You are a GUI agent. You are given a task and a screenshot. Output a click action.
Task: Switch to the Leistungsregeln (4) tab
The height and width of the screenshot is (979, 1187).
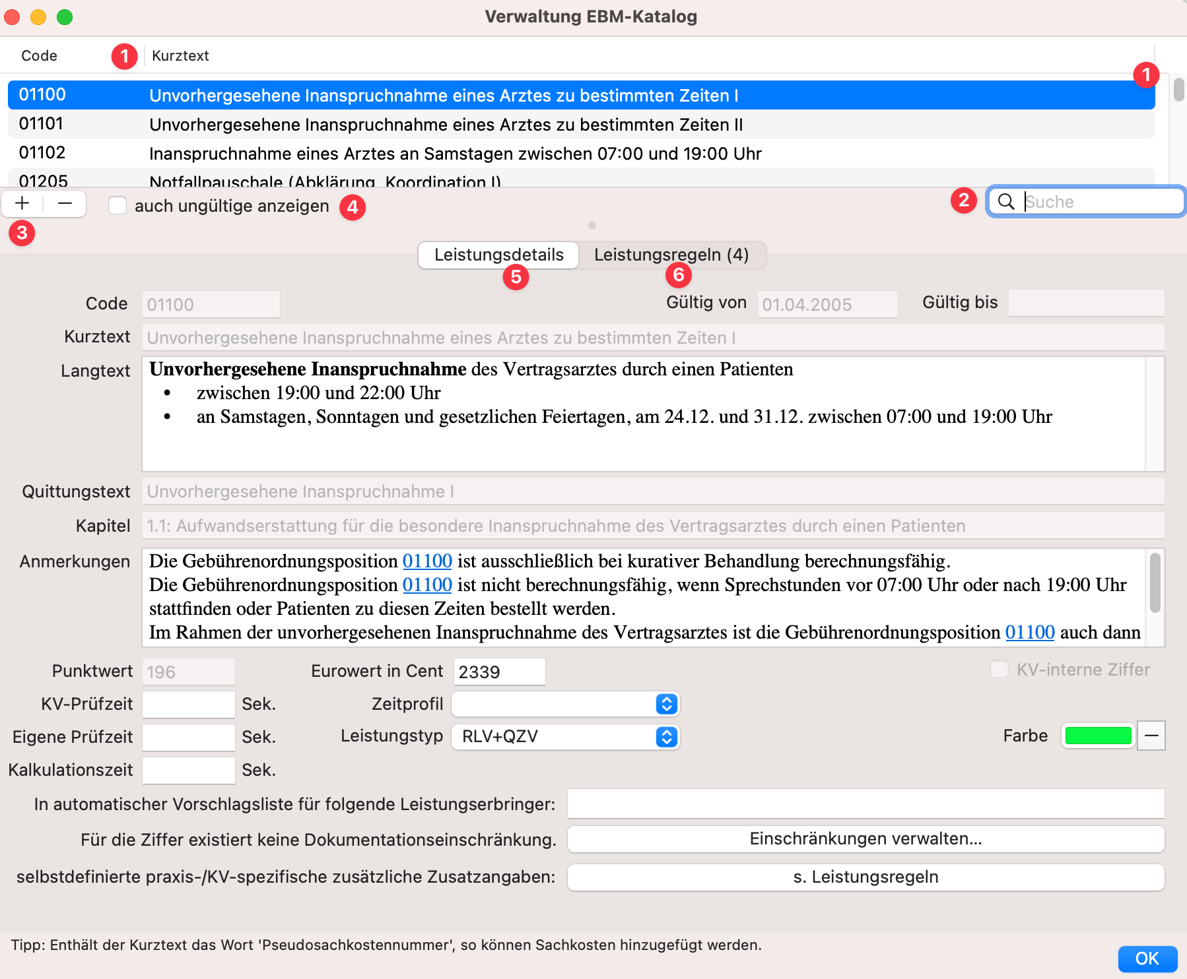(x=671, y=255)
